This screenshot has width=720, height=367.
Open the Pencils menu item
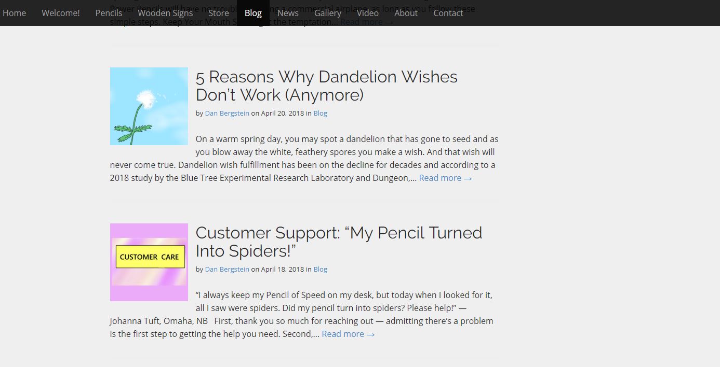tap(109, 13)
